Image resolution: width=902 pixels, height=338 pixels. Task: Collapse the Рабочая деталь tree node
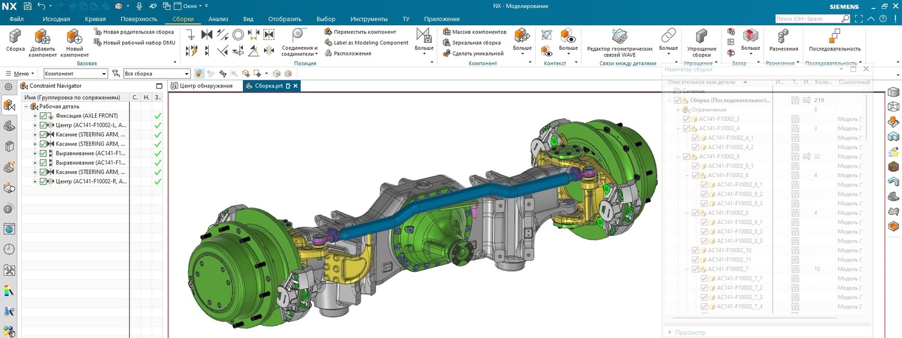click(x=26, y=106)
